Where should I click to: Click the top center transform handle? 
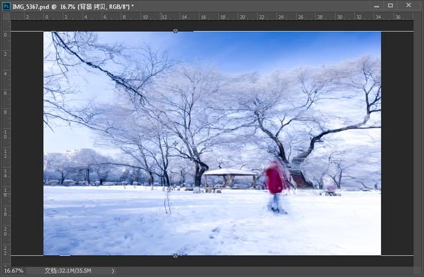pyautogui.click(x=175, y=31)
